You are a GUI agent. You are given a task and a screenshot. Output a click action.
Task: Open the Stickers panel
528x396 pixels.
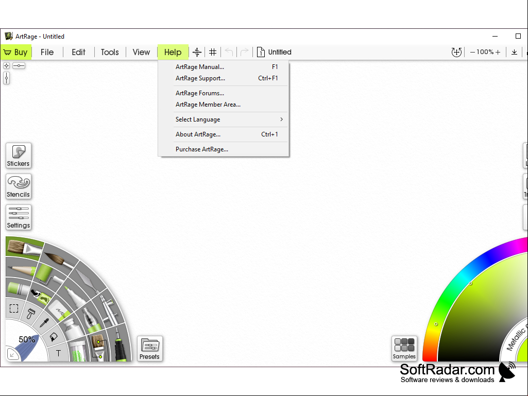click(19, 156)
